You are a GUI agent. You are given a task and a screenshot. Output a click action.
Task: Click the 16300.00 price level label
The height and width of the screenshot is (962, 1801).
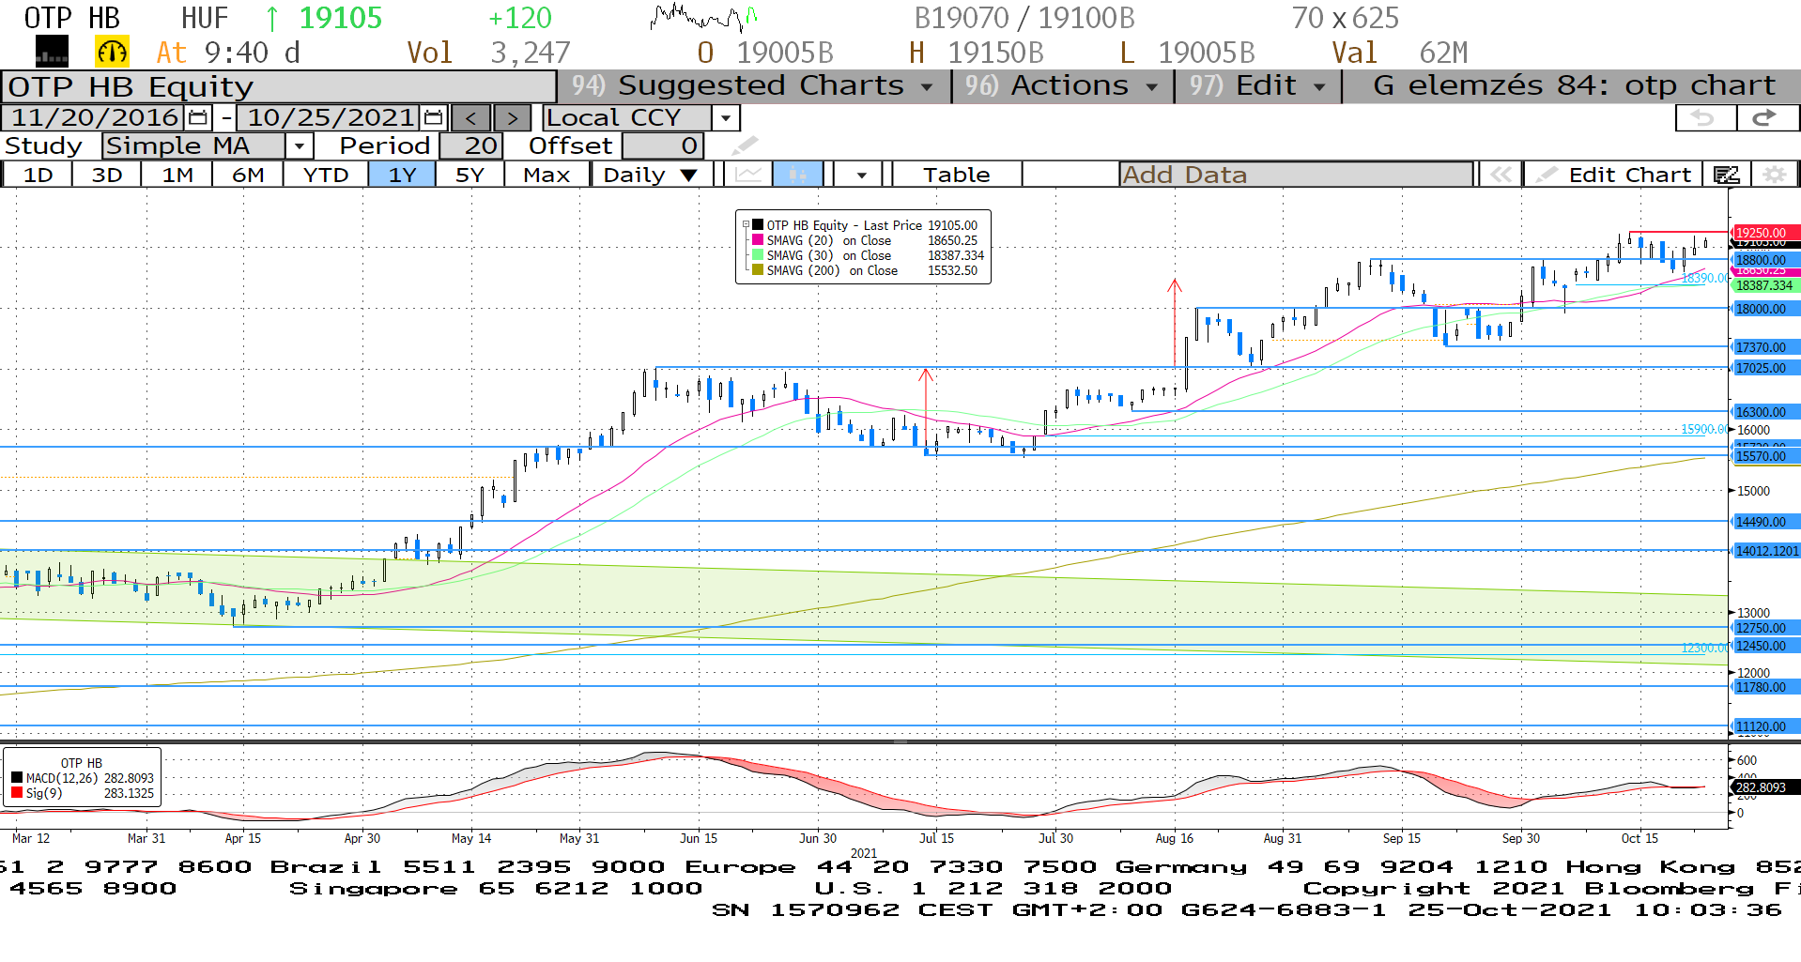click(1765, 412)
